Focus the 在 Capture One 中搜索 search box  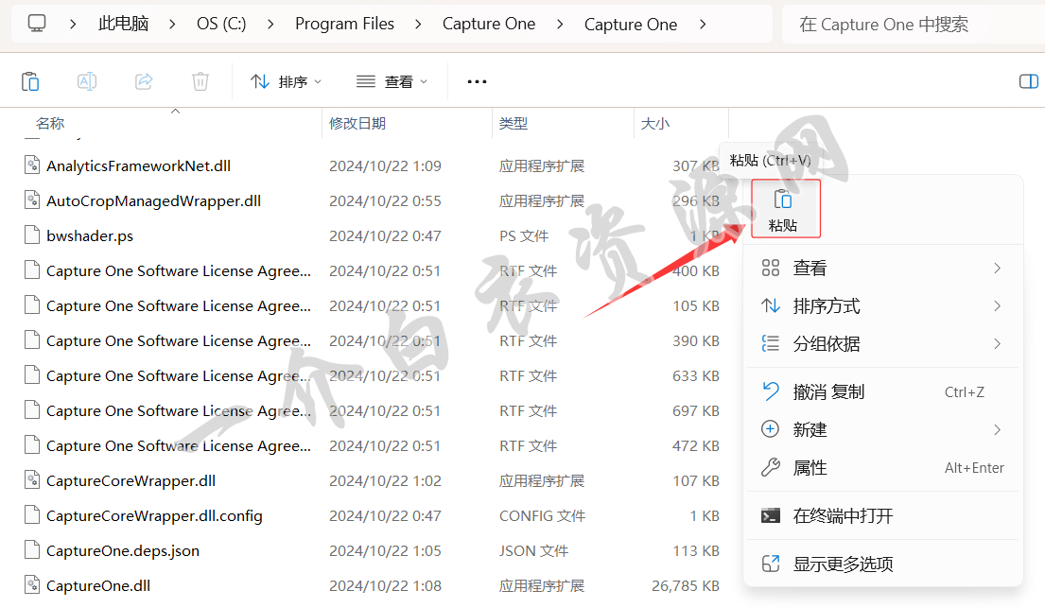point(913,25)
